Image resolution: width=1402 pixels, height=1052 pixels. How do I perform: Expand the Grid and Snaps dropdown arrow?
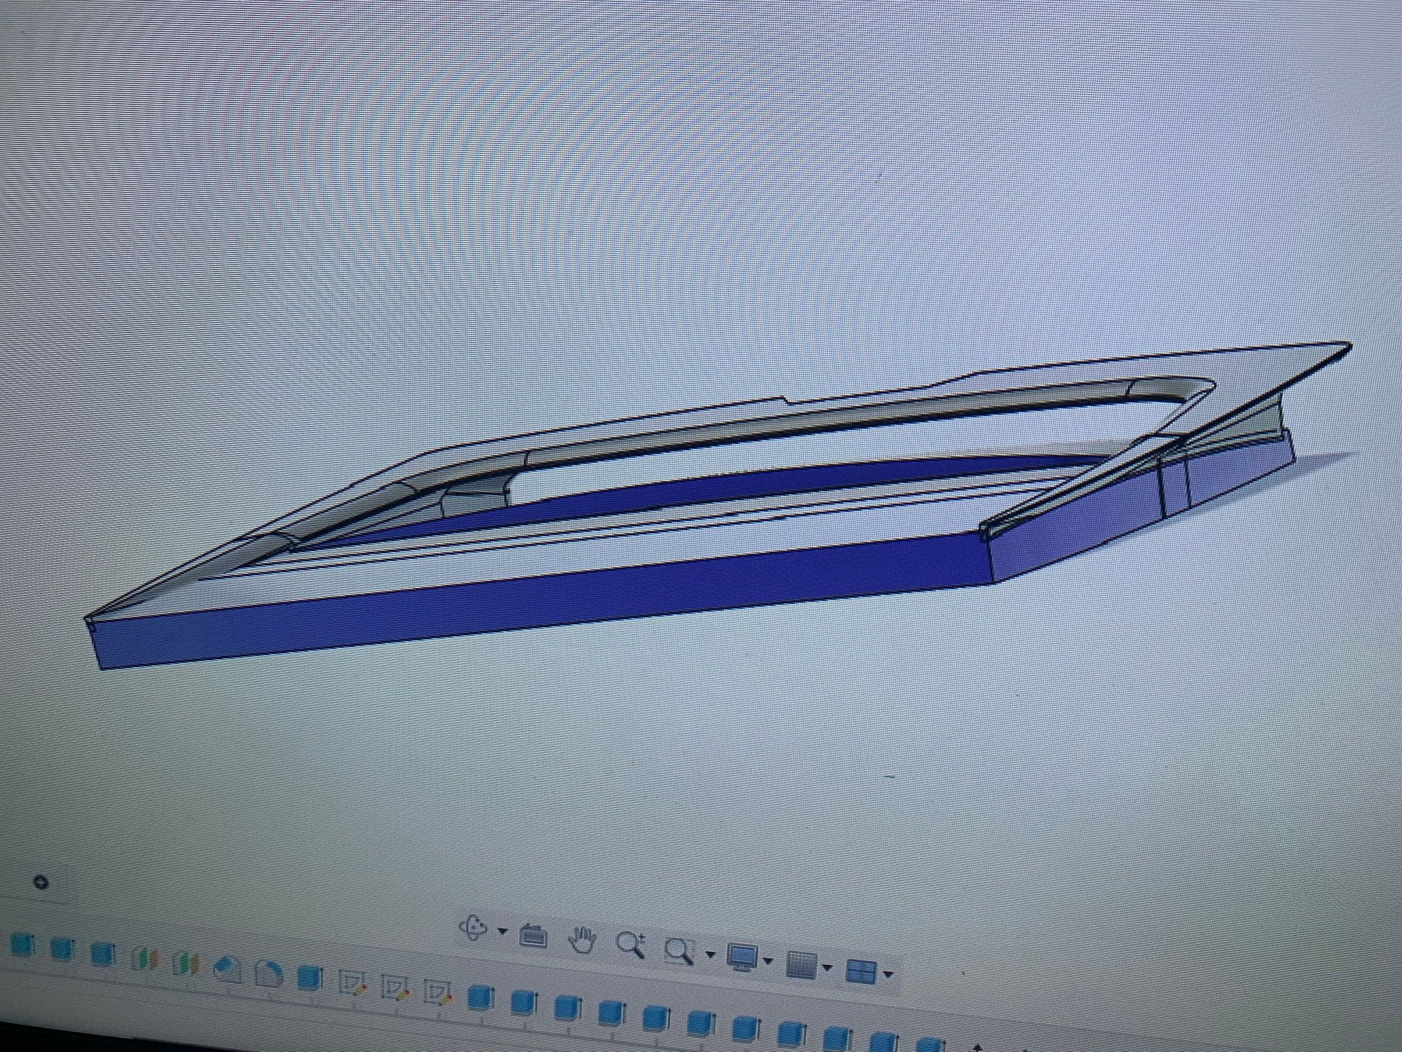tap(828, 968)
